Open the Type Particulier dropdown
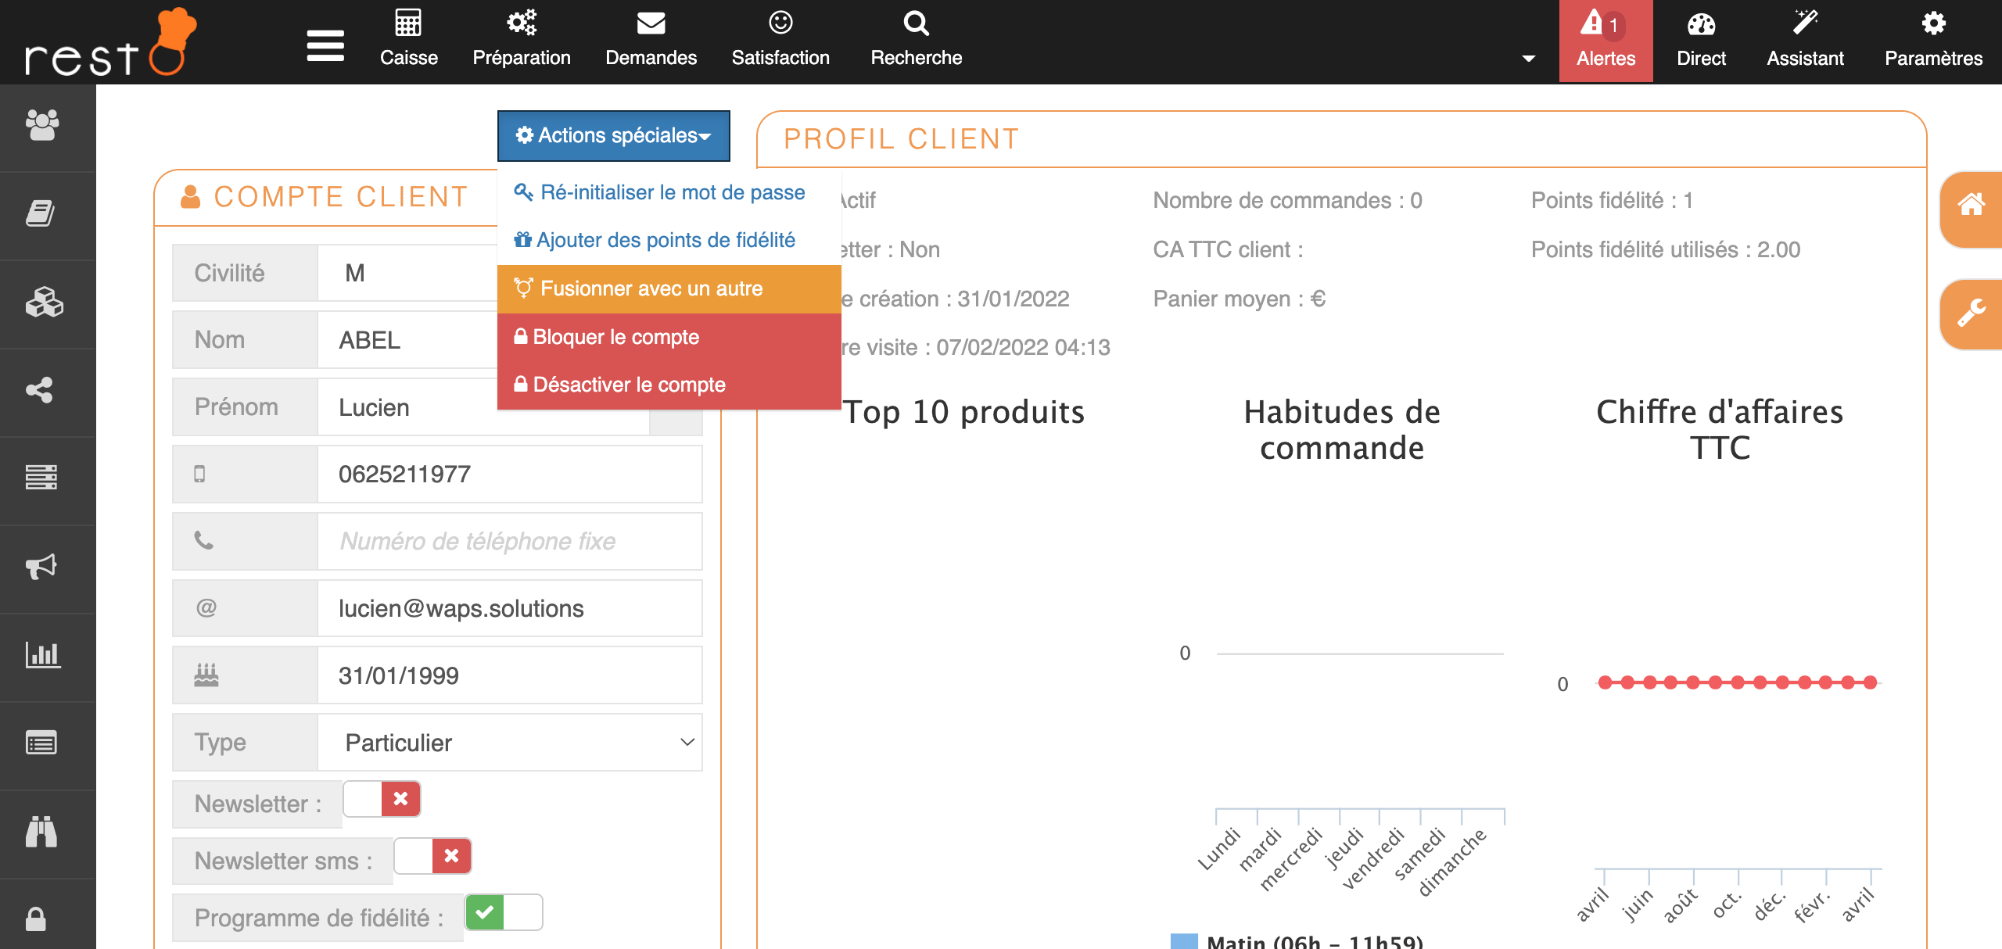The image size is (2002, 949). (510, 743)
